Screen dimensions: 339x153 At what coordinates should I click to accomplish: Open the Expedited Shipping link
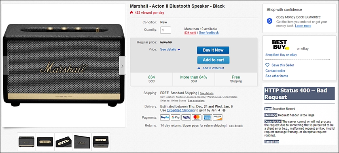(x=181, y=110)
